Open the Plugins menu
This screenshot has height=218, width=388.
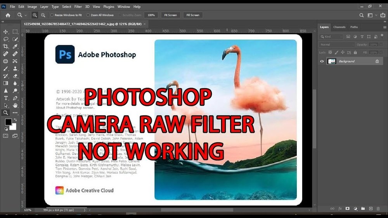click(x=109, y=7)
